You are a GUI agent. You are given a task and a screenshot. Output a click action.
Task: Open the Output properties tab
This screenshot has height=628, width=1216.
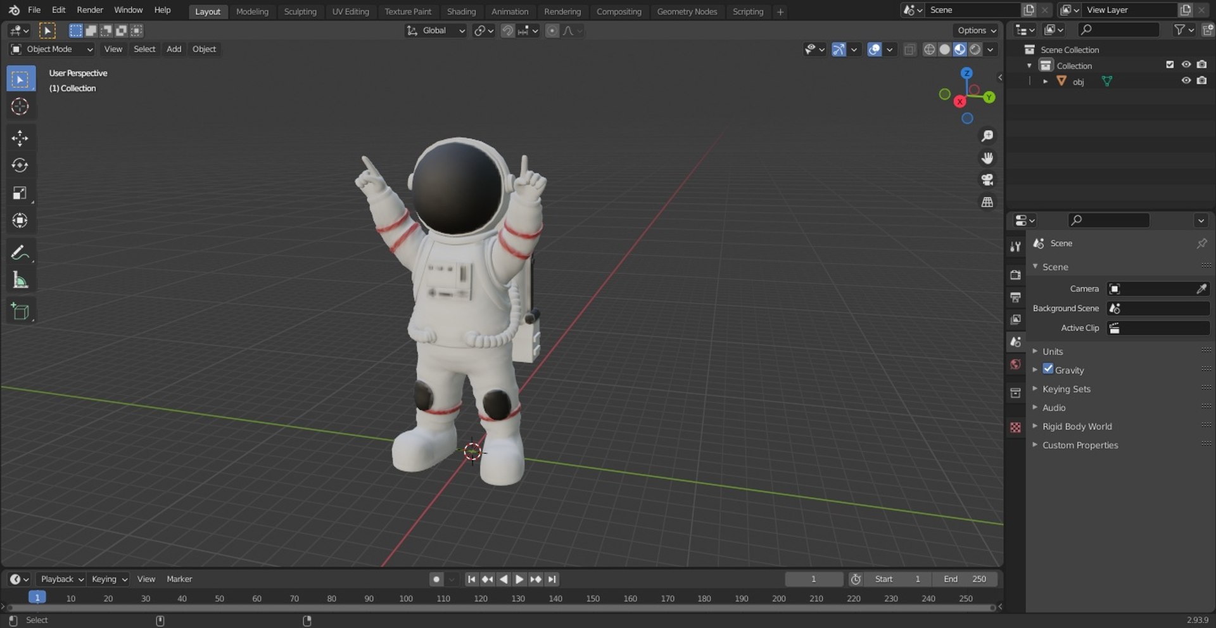pyautogui.click(x=1016, y=297)
